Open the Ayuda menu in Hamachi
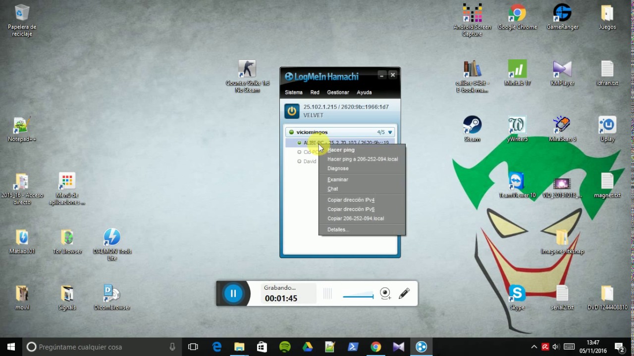Viewport: 634px width, 356px height. [364, 92]
